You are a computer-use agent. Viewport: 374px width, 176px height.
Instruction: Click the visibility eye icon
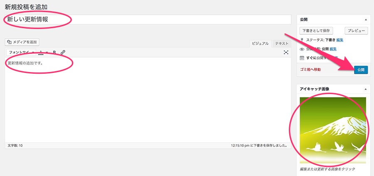point(302,49)
